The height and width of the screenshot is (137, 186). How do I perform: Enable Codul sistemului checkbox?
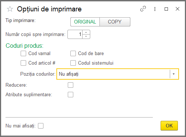coord(73,63)
